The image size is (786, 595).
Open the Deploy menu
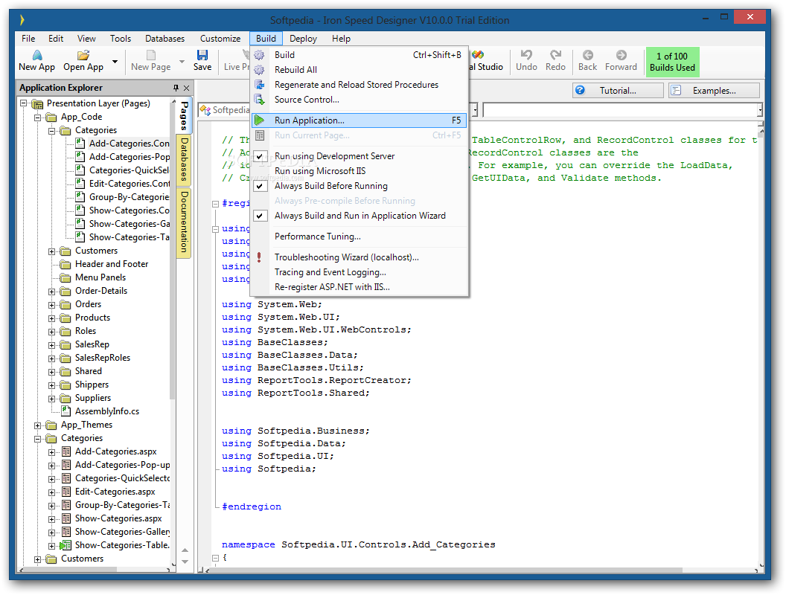coord(303,39)
